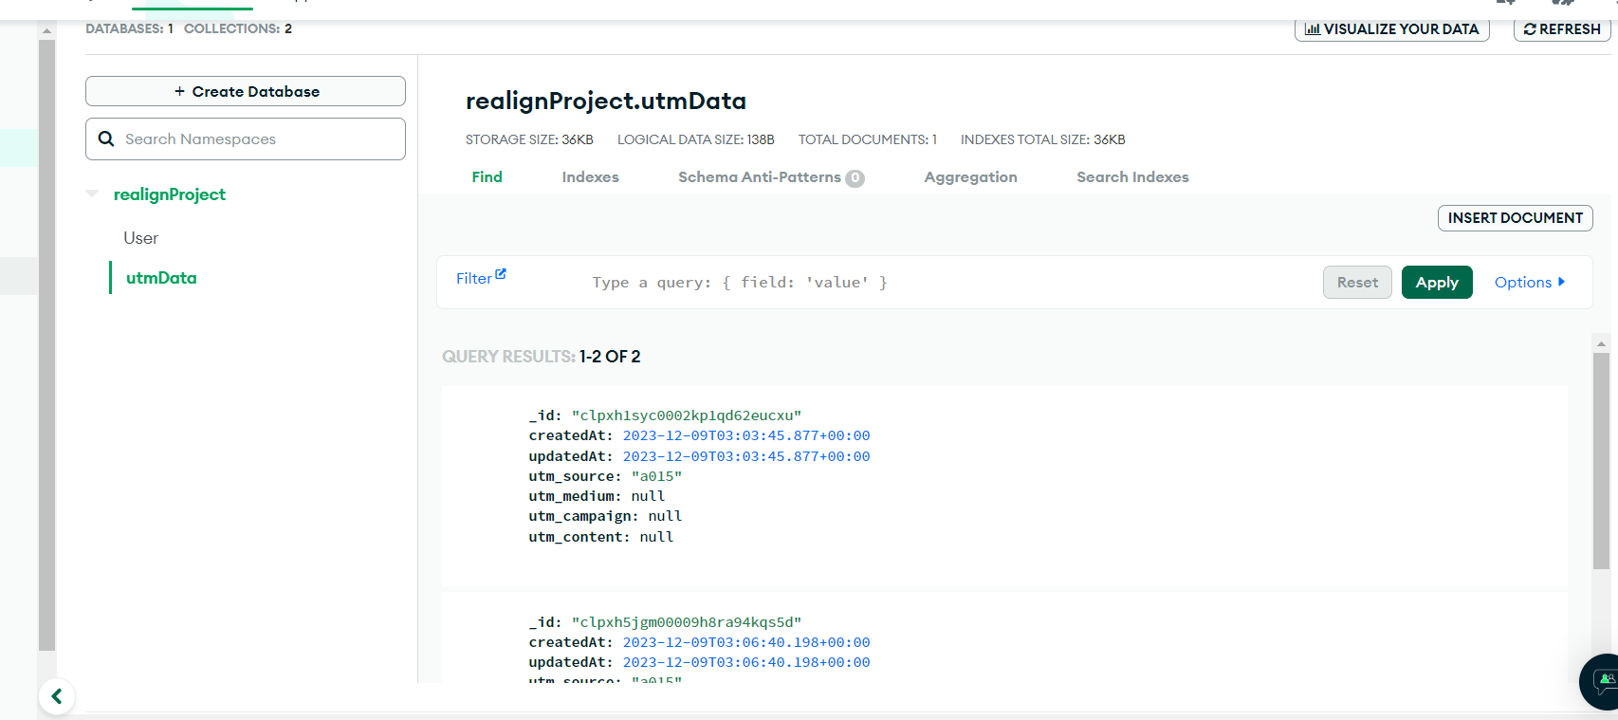Click the _id value "clpxh1syc0002kp1qd62eucxu"
This screenshot has width=1618, height=720.
(x=687, y=415)
